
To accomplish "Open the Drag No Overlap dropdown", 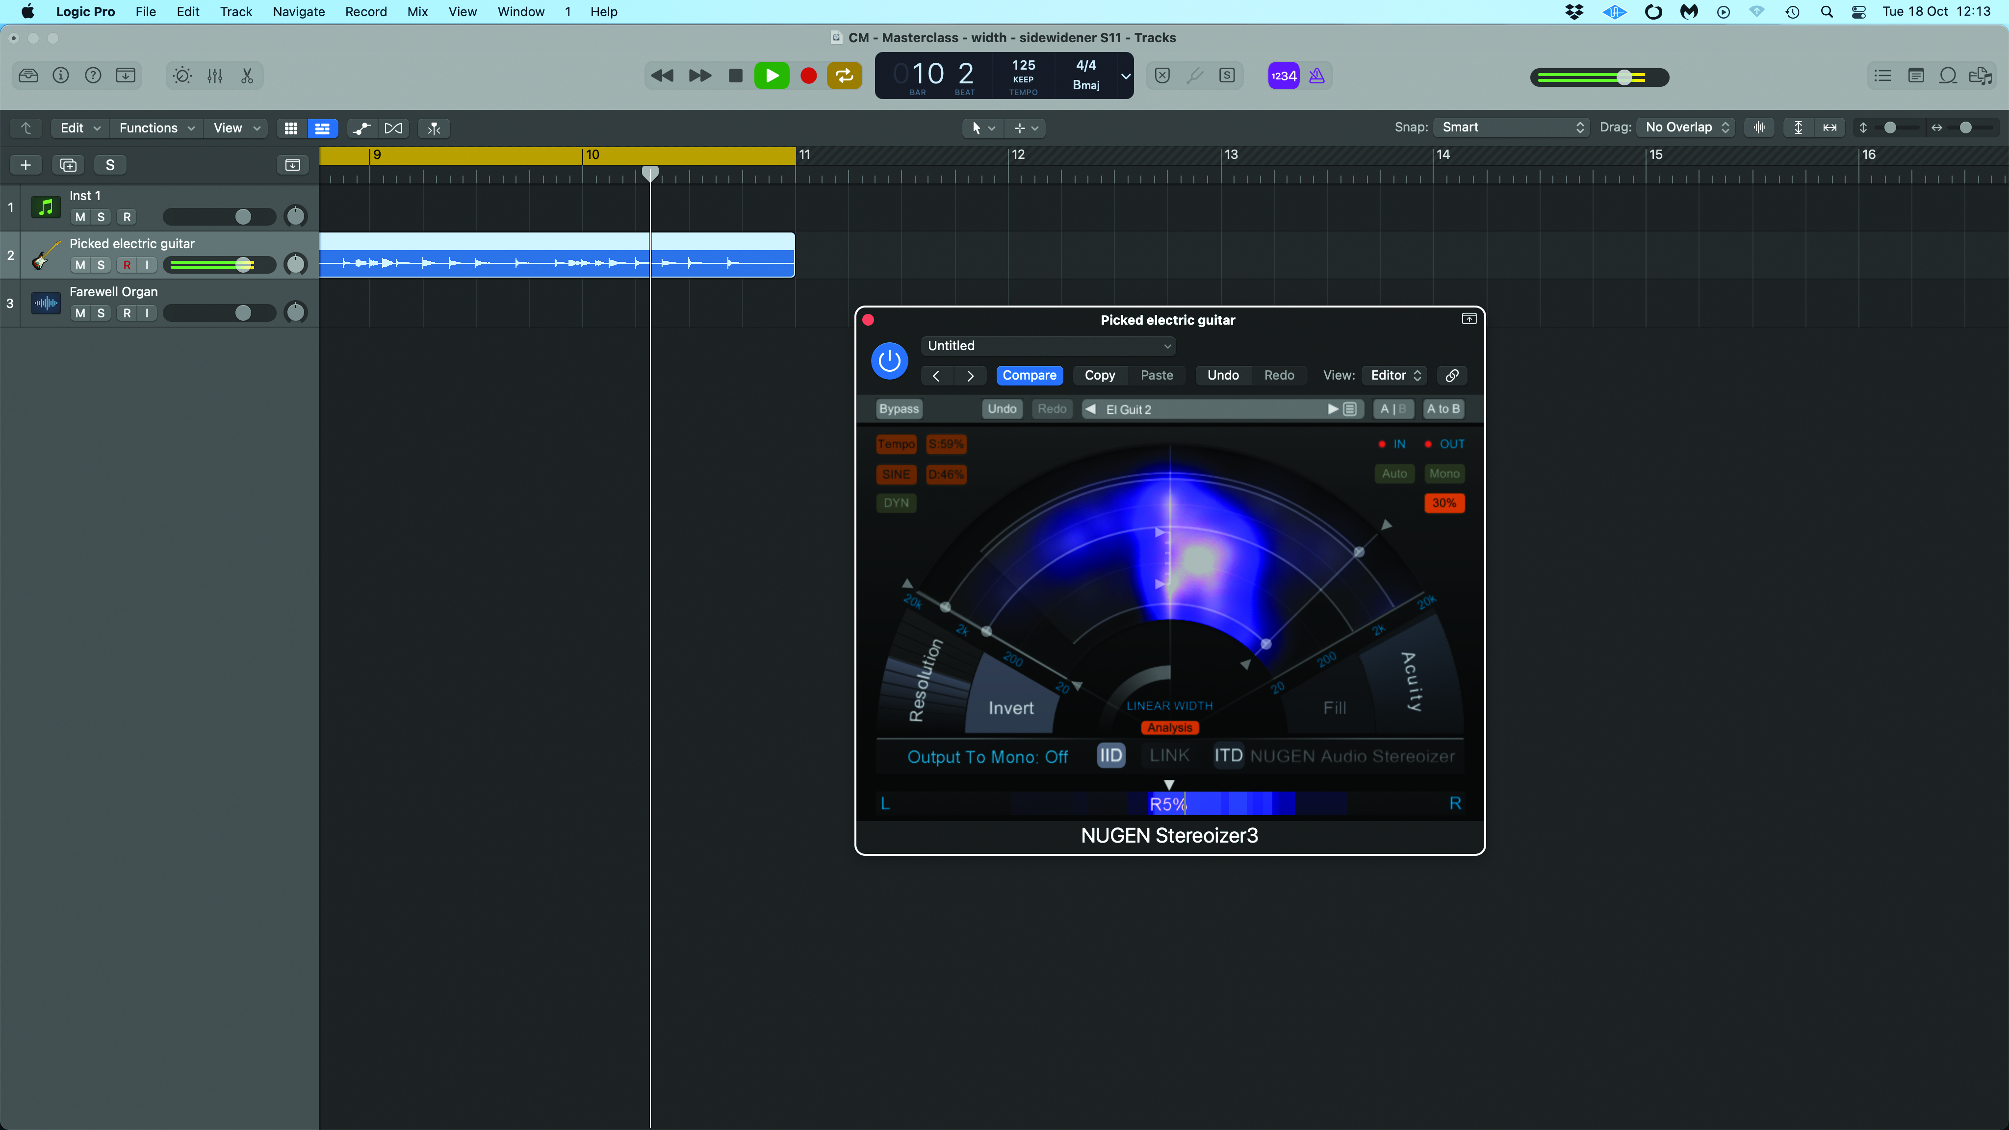I will click(x=1686, y=127).
